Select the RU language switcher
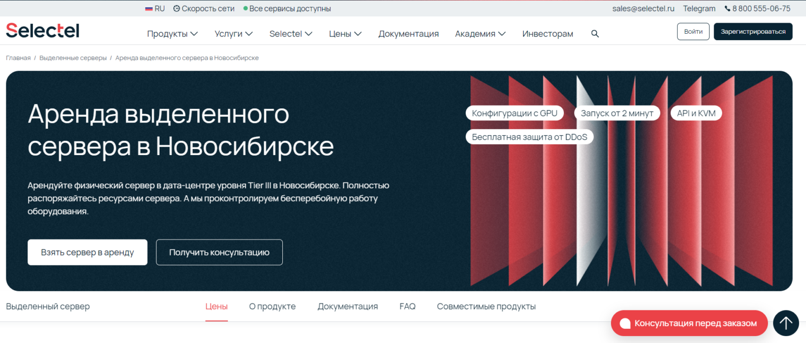This screenshot has height=343, width=806. 155,8
